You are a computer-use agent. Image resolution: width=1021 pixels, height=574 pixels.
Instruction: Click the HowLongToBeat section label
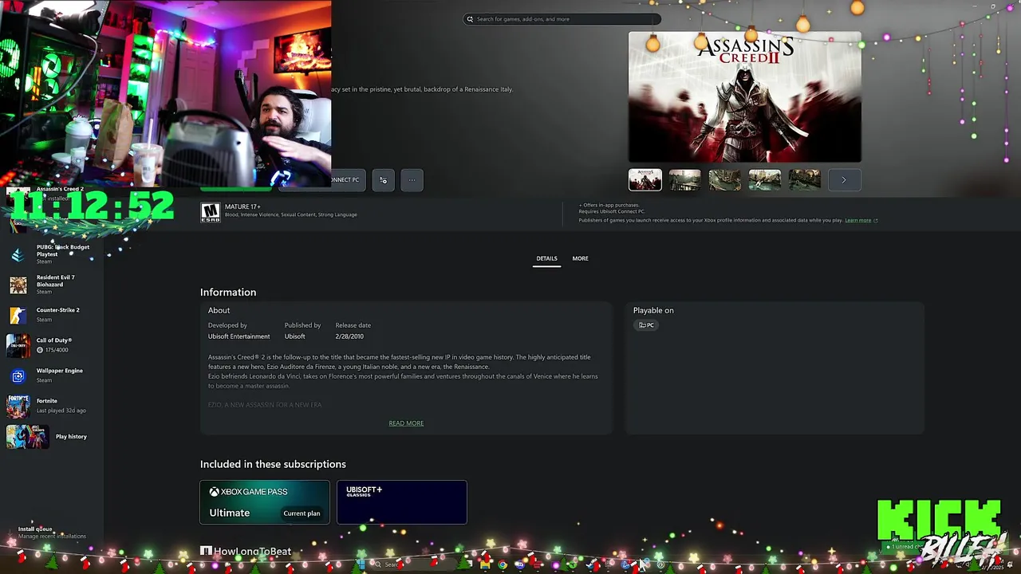246,551
